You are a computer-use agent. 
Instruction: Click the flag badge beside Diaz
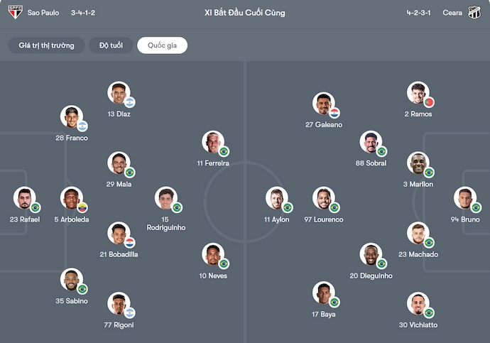tap(130, 102)
